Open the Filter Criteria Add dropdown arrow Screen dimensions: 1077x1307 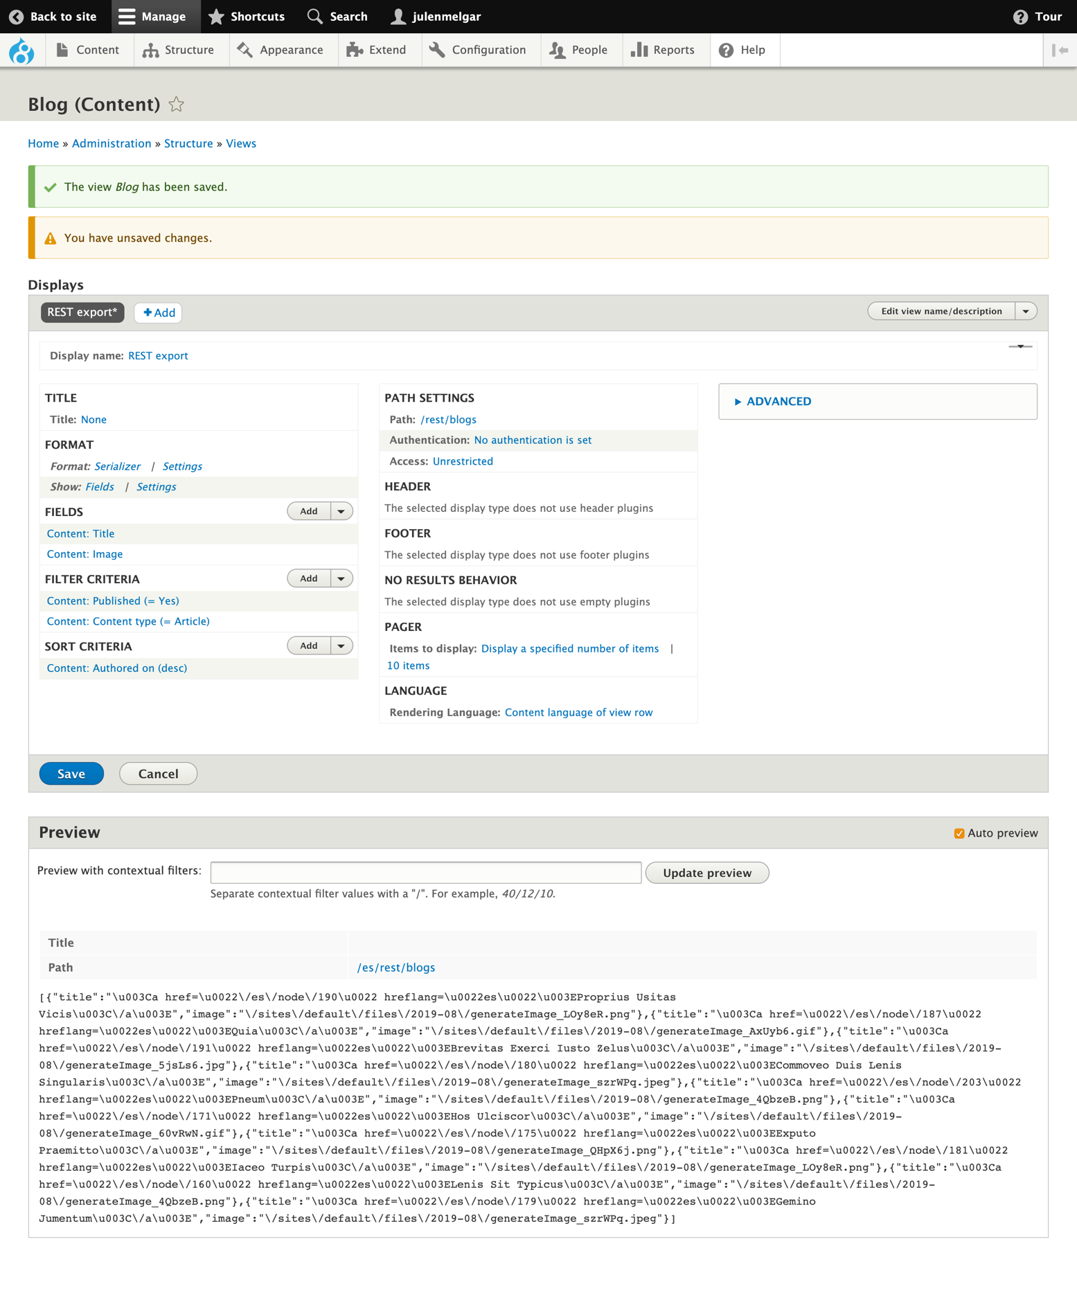click(341, 578)
